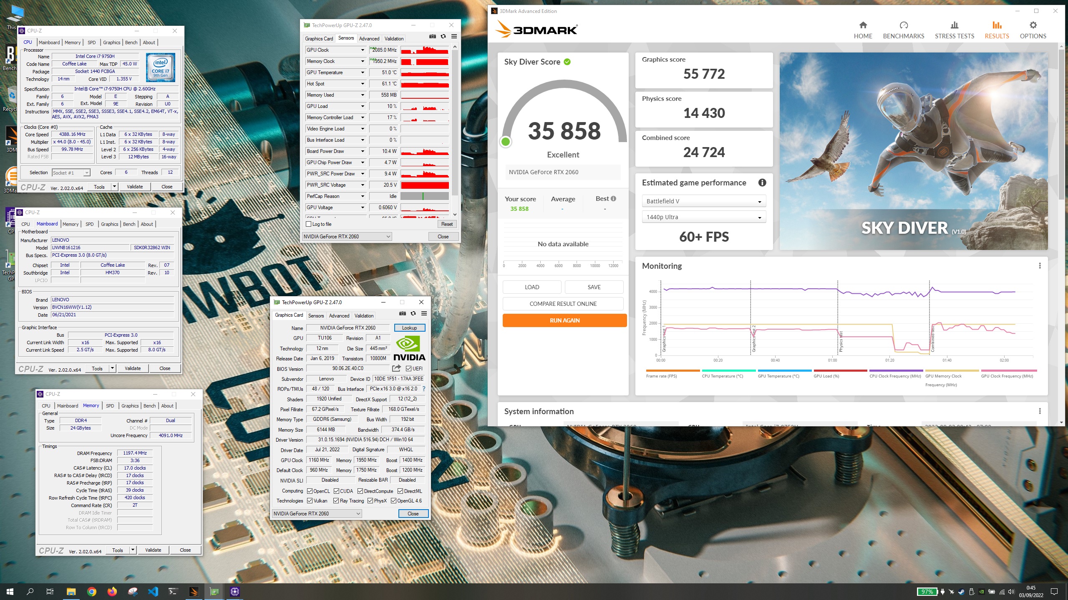Toggle the DirectCompute checkbox in GPU-Z

(360, 491)
